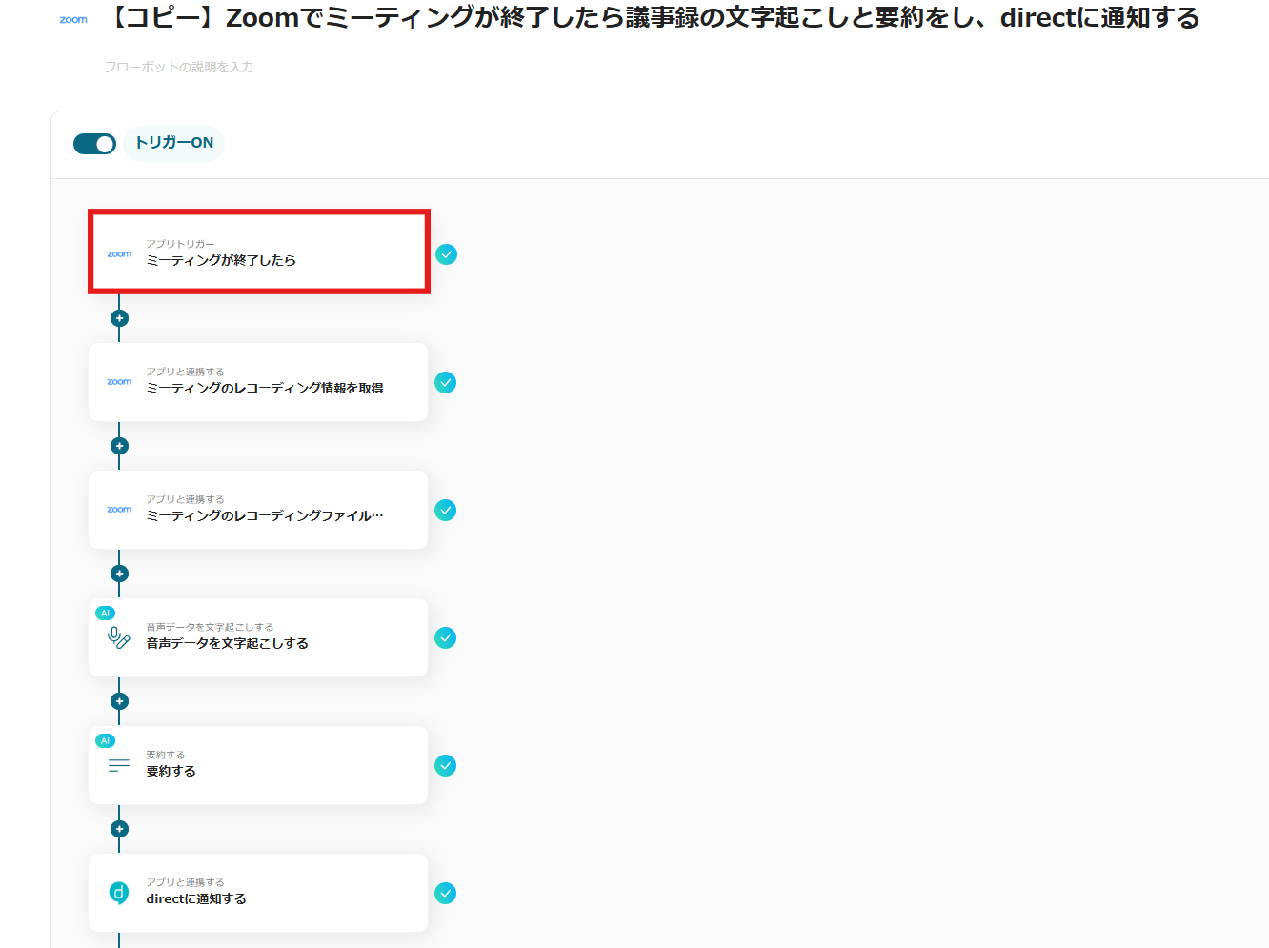Open the 音声データを文字起こしする step card
This screenshot has height=948, width=1269.
click(x=258, y=637)
